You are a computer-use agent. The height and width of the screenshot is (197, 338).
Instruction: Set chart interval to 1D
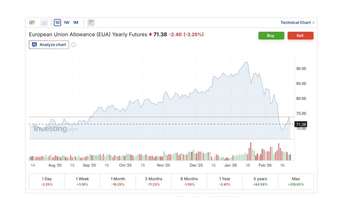(57, 22)
